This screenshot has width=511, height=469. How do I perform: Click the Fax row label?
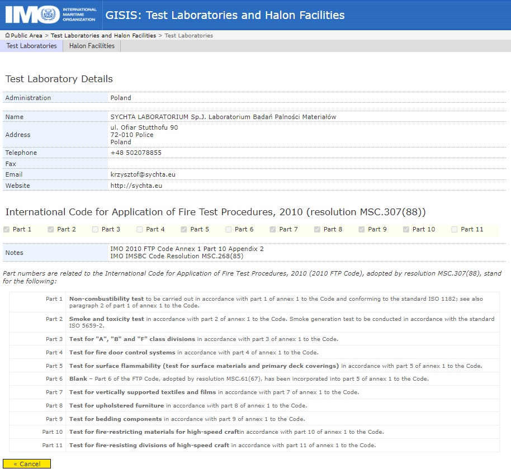pyautogui.click(x=11, y=164)
